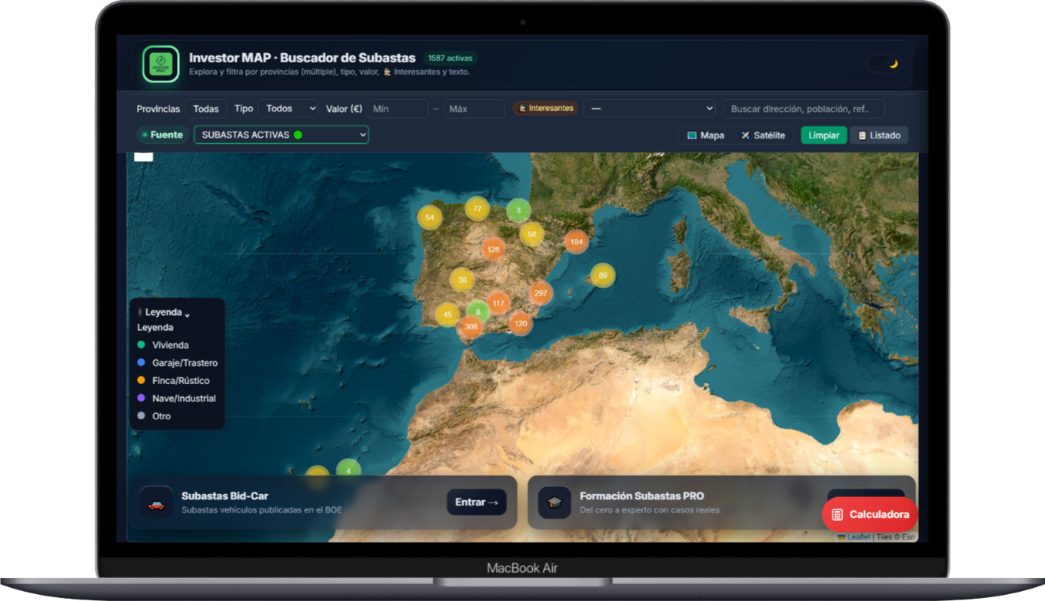Screen dimensions: 1045x601
Task: Open the unlabeled sort dropdown
Action: tap(649, 109)
